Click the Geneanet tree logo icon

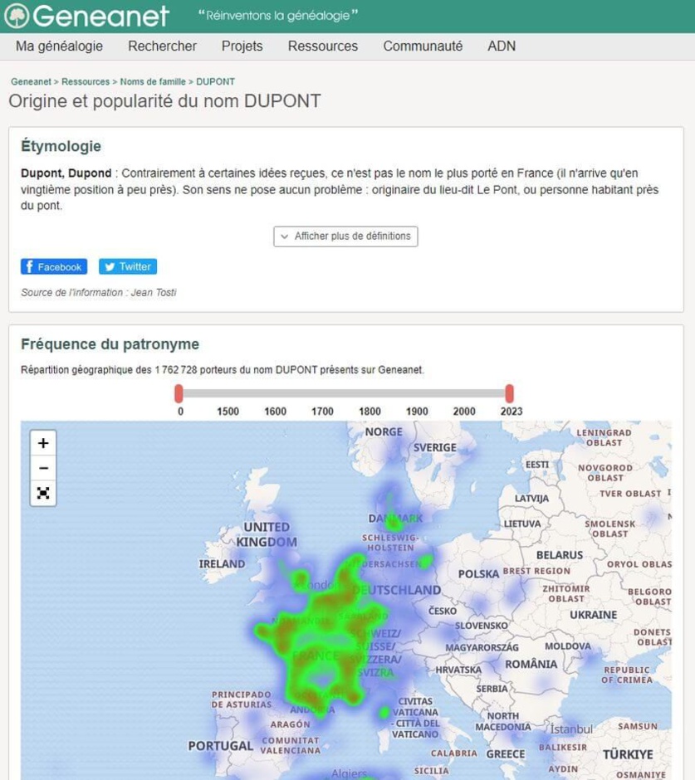pos(17,16)
